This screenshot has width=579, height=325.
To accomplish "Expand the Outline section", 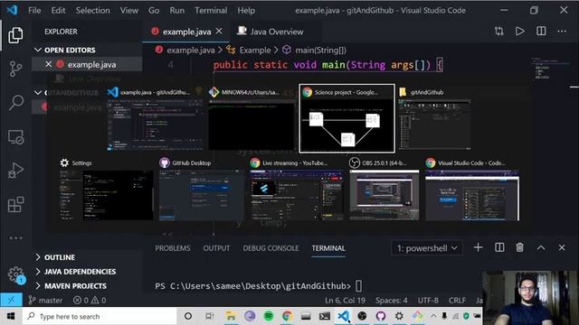I will 38,257.
